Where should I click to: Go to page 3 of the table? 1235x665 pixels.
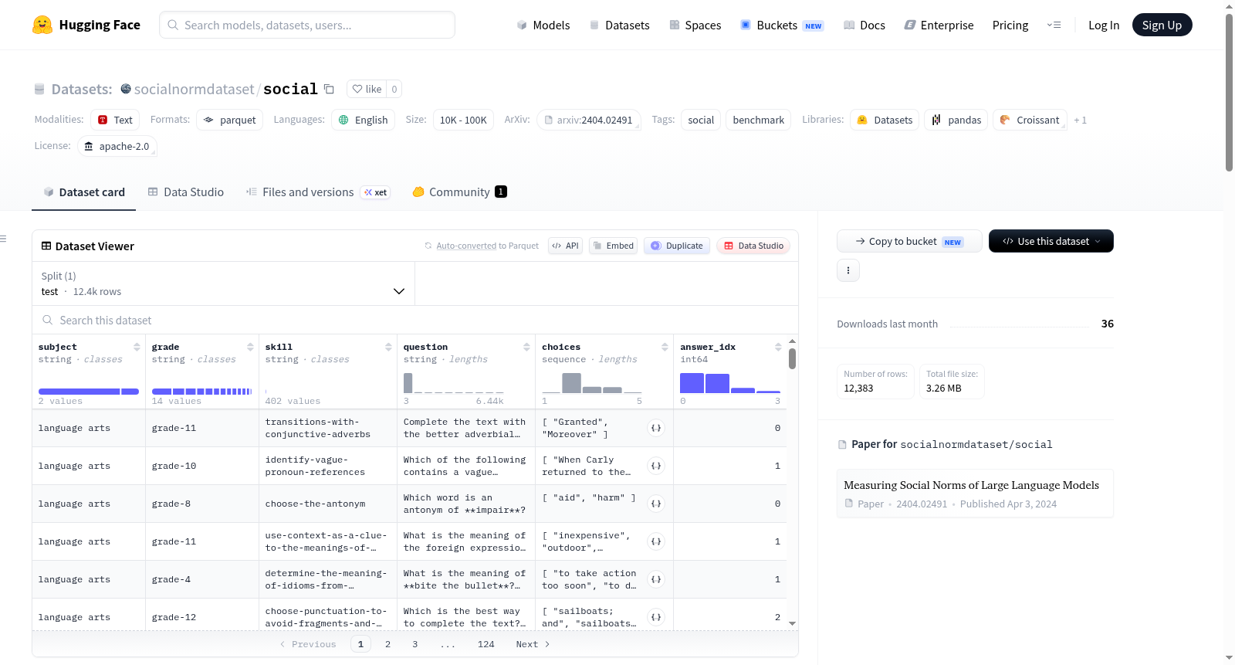coord(414,644)
